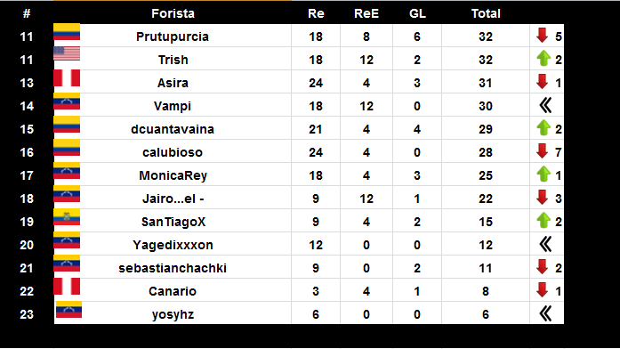Click the Total column header
The height and width of the screenshot is (349, 620).
pyautogui.click(x=486, y=13)
